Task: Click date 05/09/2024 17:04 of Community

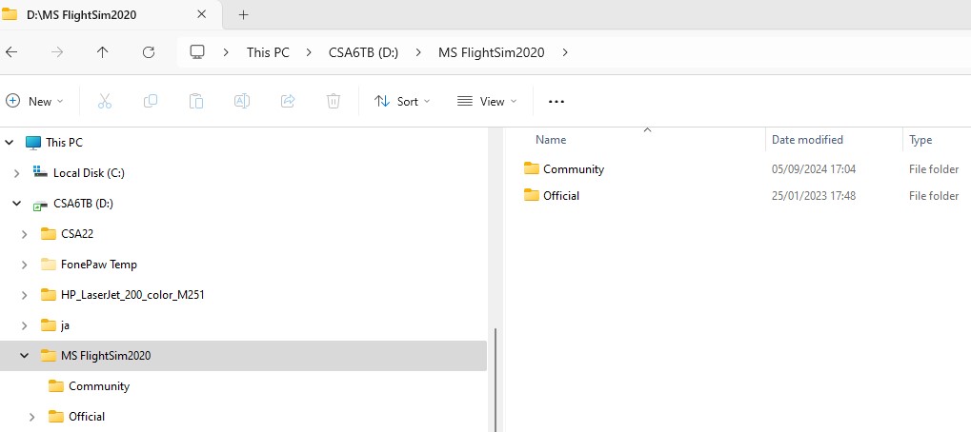Action: click(814, 169)
